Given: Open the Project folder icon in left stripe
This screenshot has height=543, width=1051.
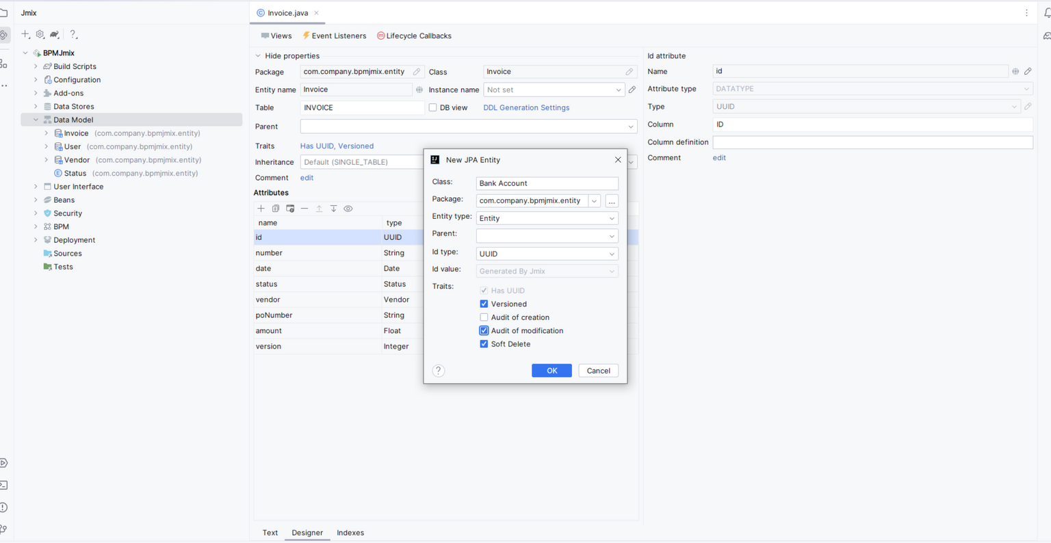Looking at the screenshot, I should coord(3,12).
